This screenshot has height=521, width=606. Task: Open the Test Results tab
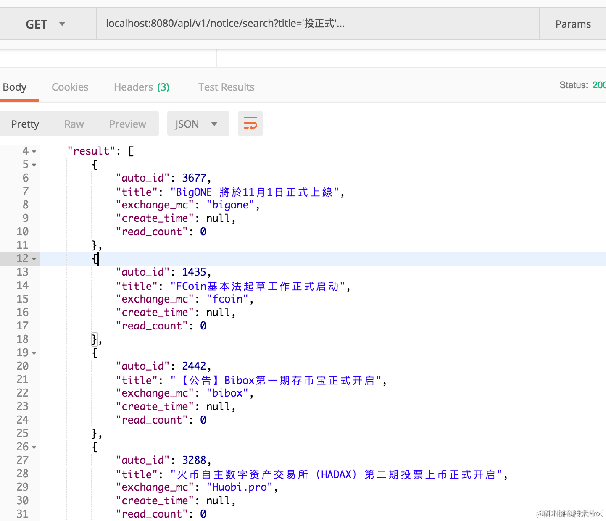tap(227, 87)
